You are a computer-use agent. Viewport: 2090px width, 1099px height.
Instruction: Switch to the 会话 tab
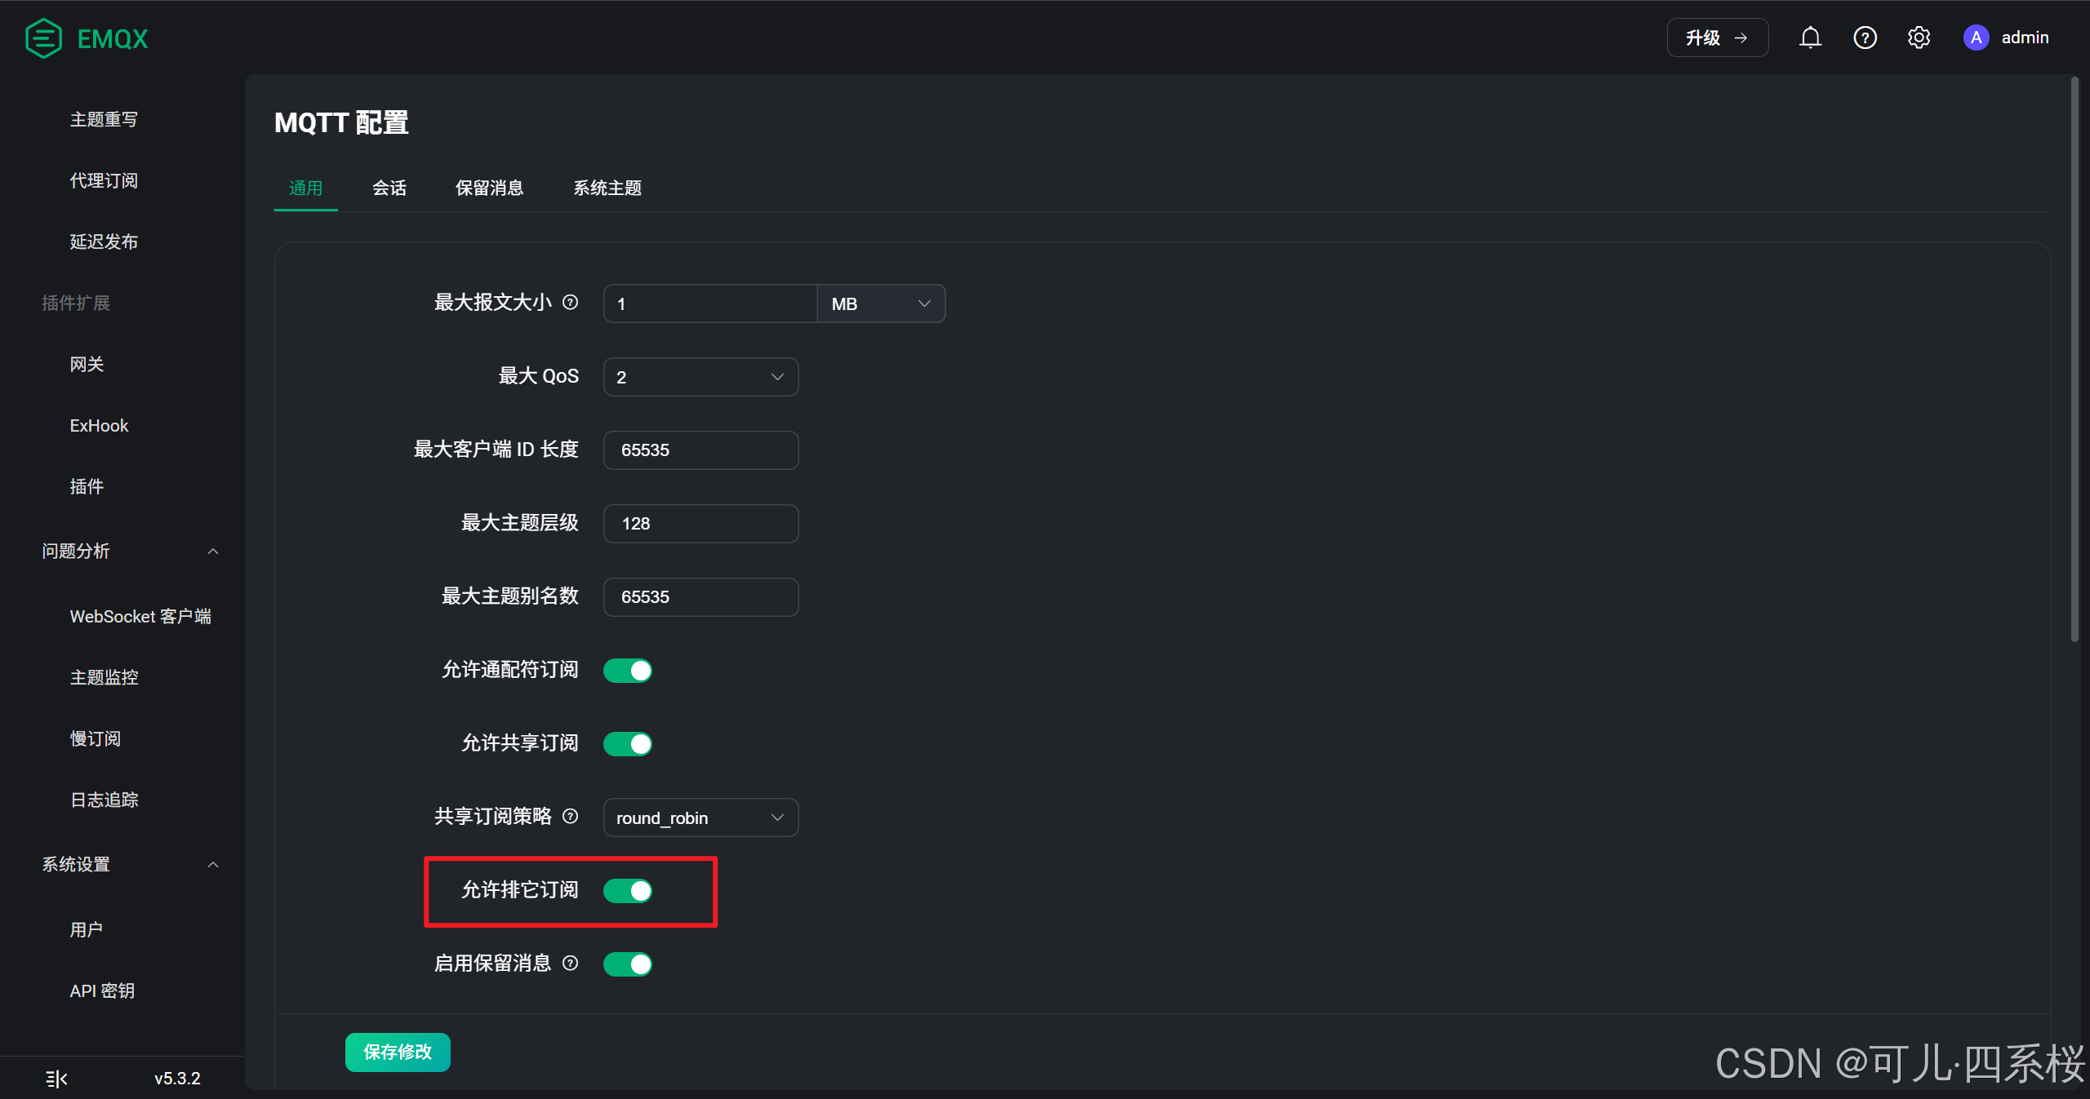click(x=389, y=188)
